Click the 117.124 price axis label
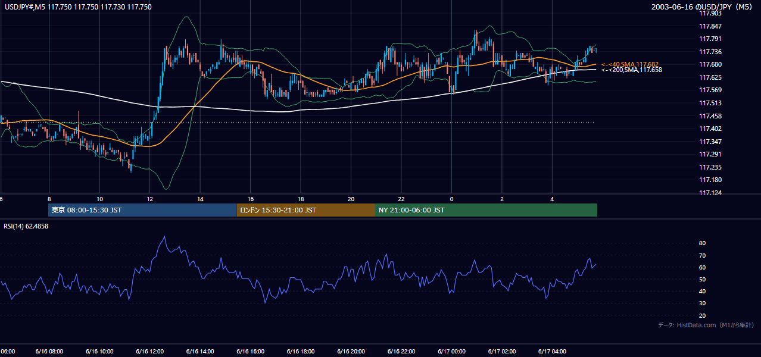761x357 pixels. tap(710, 193)
